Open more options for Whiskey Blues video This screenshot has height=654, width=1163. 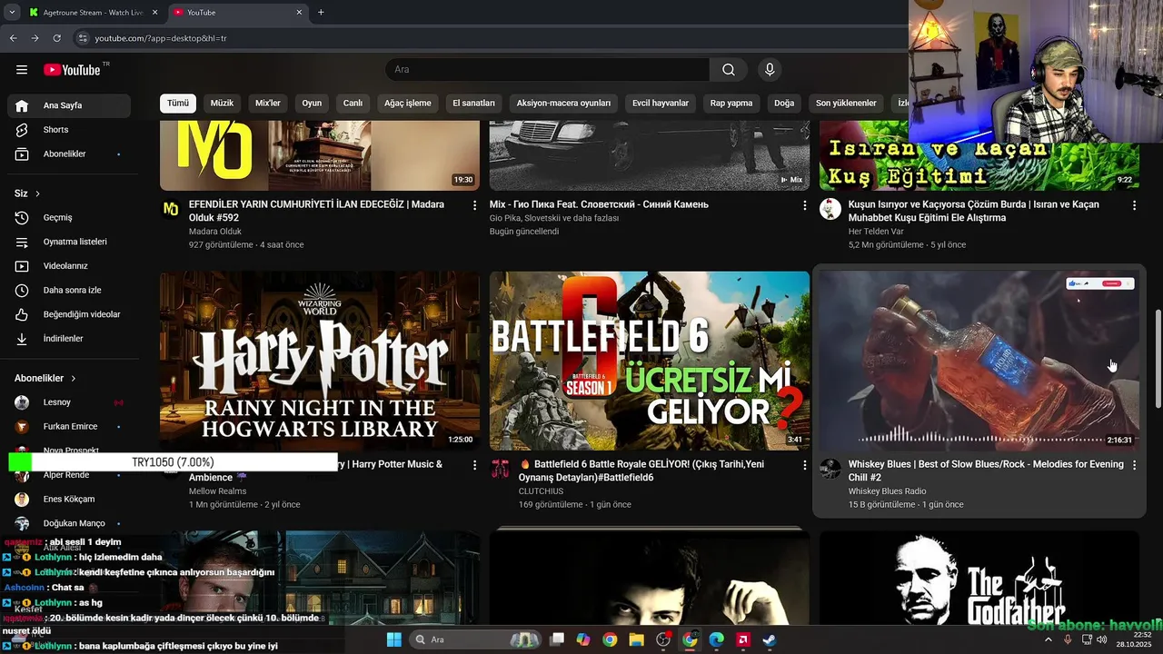point(1134,465)
